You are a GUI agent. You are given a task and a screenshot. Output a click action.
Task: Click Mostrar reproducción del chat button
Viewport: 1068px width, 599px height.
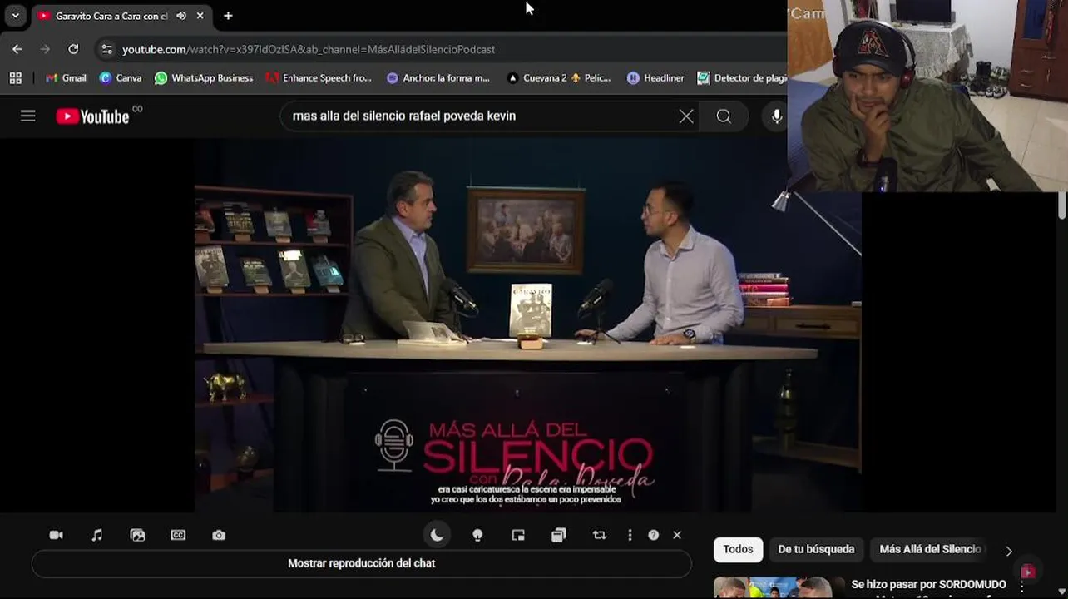[x=361, y=563]
